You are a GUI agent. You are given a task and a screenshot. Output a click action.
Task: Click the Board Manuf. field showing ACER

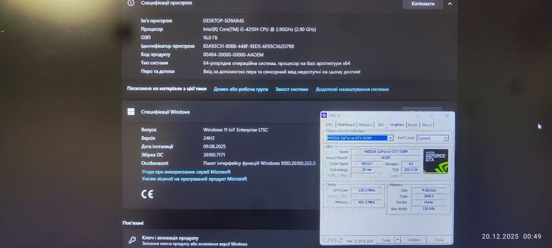(x=386, y=158)
